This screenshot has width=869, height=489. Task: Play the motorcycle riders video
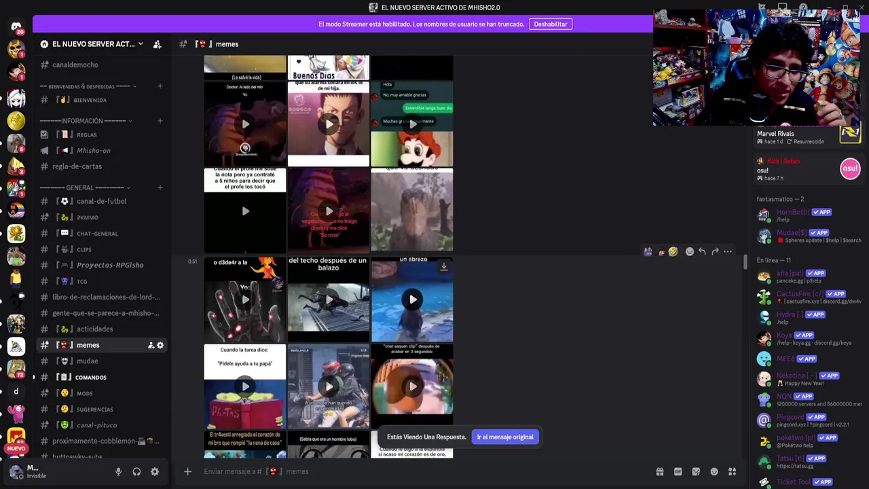[329, 386]
